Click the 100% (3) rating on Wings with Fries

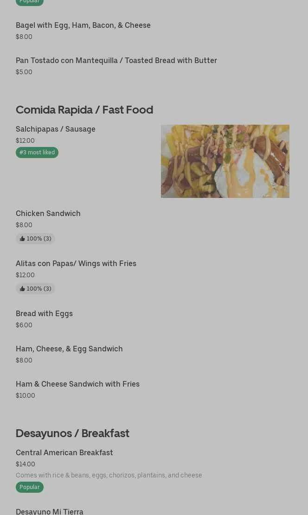[x=39, y=289]
